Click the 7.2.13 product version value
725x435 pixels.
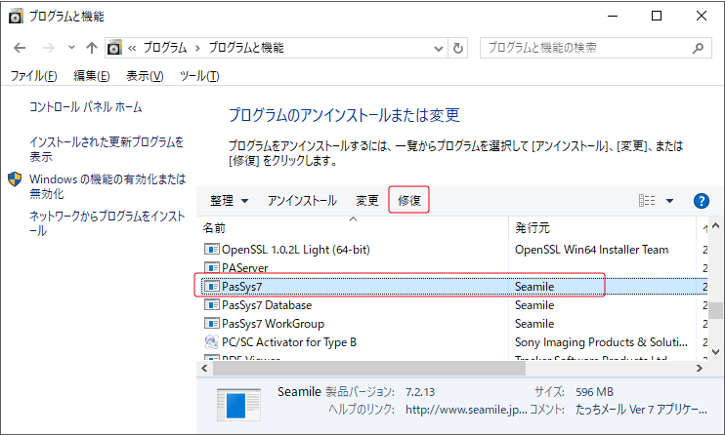click(x=420, y=392)
